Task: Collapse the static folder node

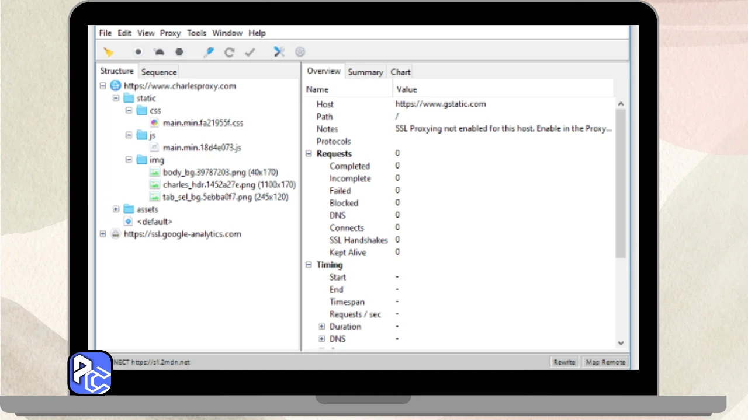Action: coord(116,99)
